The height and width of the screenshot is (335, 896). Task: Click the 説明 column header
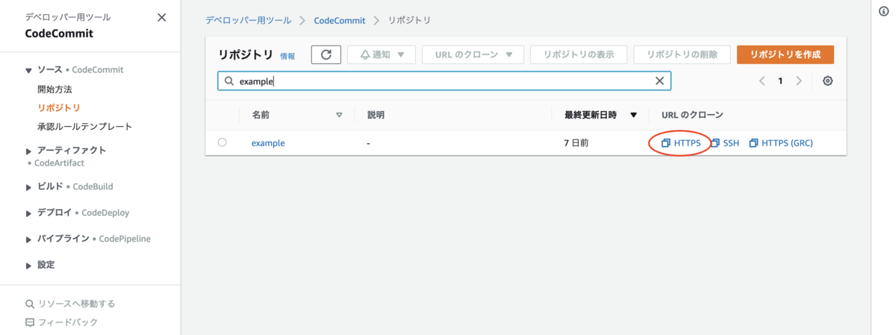[x=376, y=115]
